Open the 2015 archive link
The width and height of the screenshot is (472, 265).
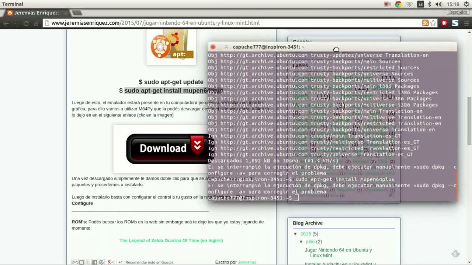[306, 234]
